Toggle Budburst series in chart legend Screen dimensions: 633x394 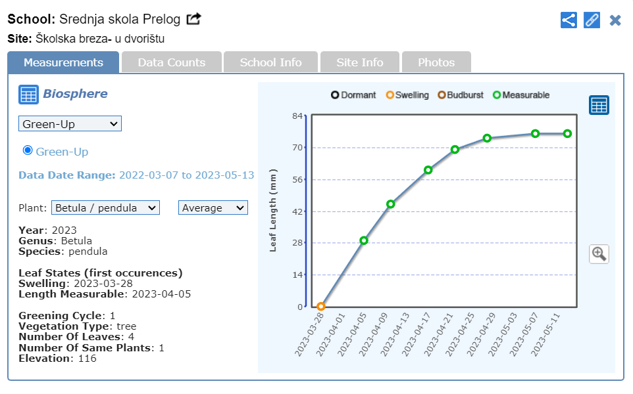(461, 95)
